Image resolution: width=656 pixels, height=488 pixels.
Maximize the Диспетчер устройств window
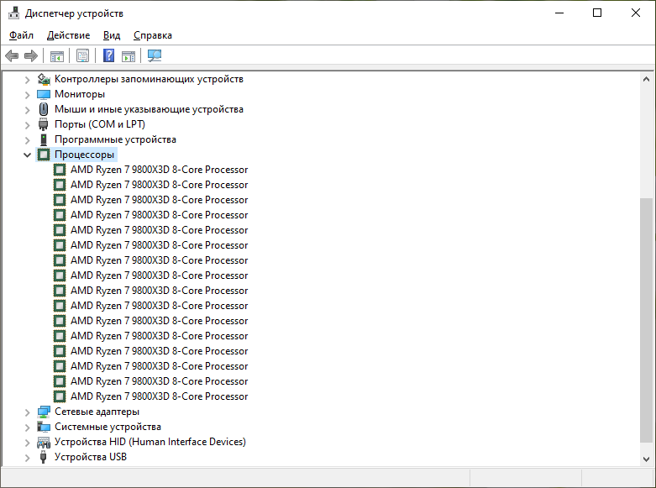(x=597, y=13)
